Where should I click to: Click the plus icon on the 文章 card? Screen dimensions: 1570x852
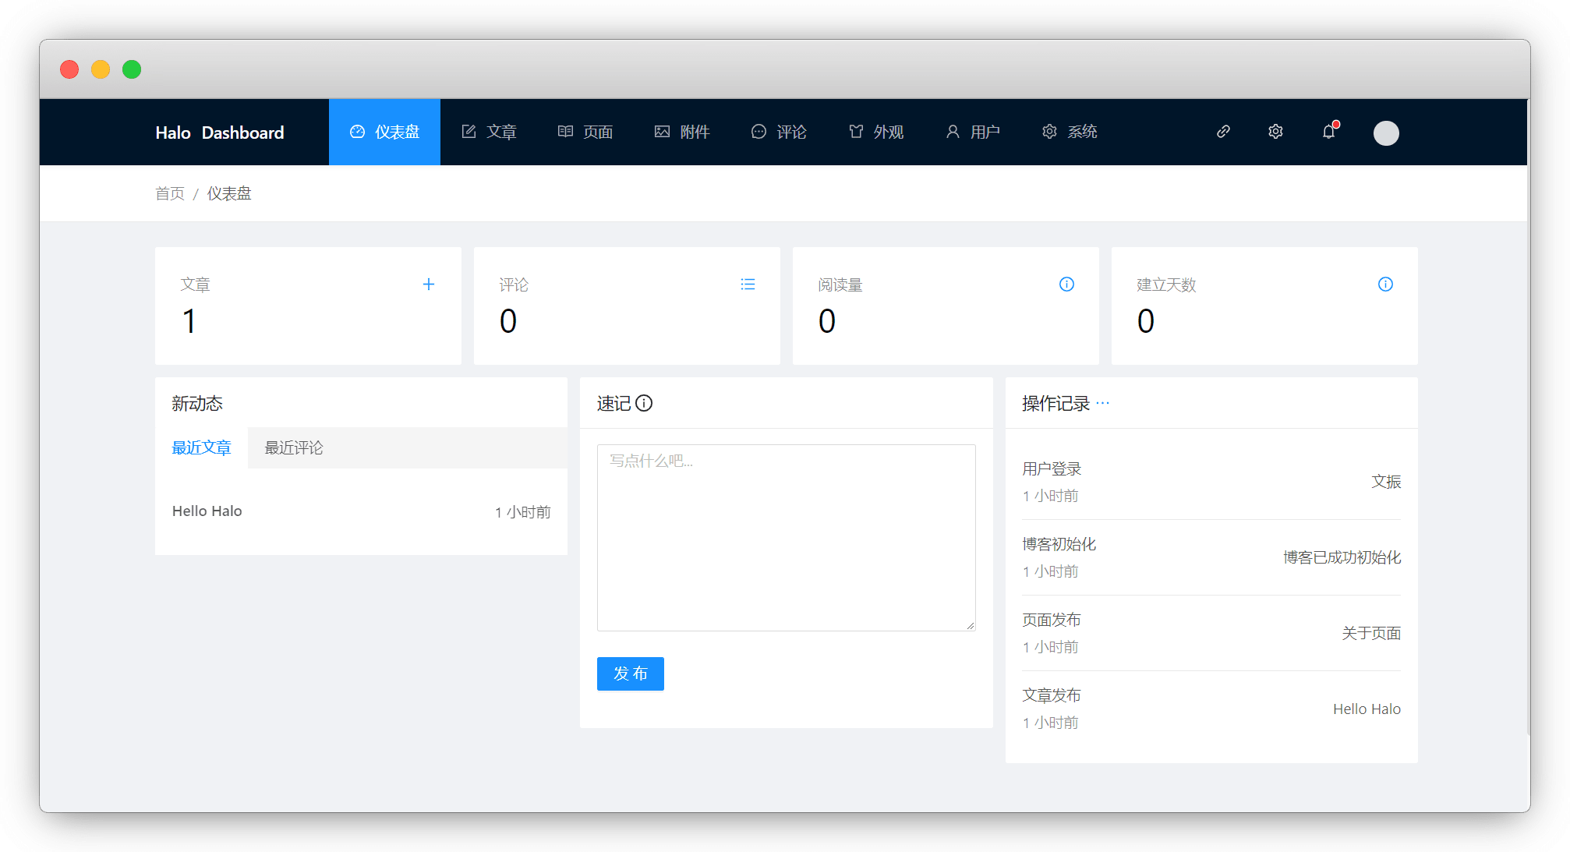(428, 285)
